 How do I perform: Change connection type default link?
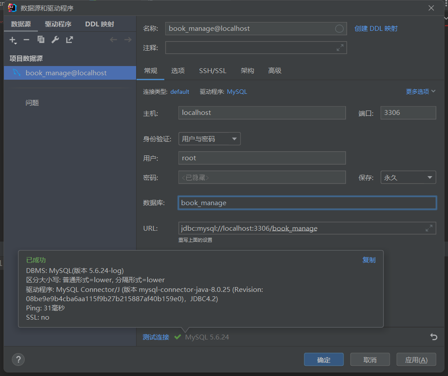[x=180, y=92]
